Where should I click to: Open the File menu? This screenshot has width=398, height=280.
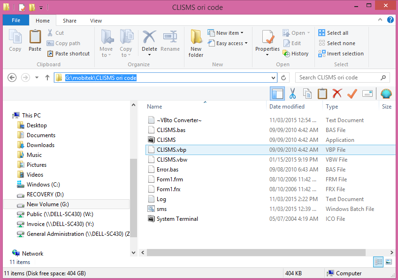tap(16, 21)
